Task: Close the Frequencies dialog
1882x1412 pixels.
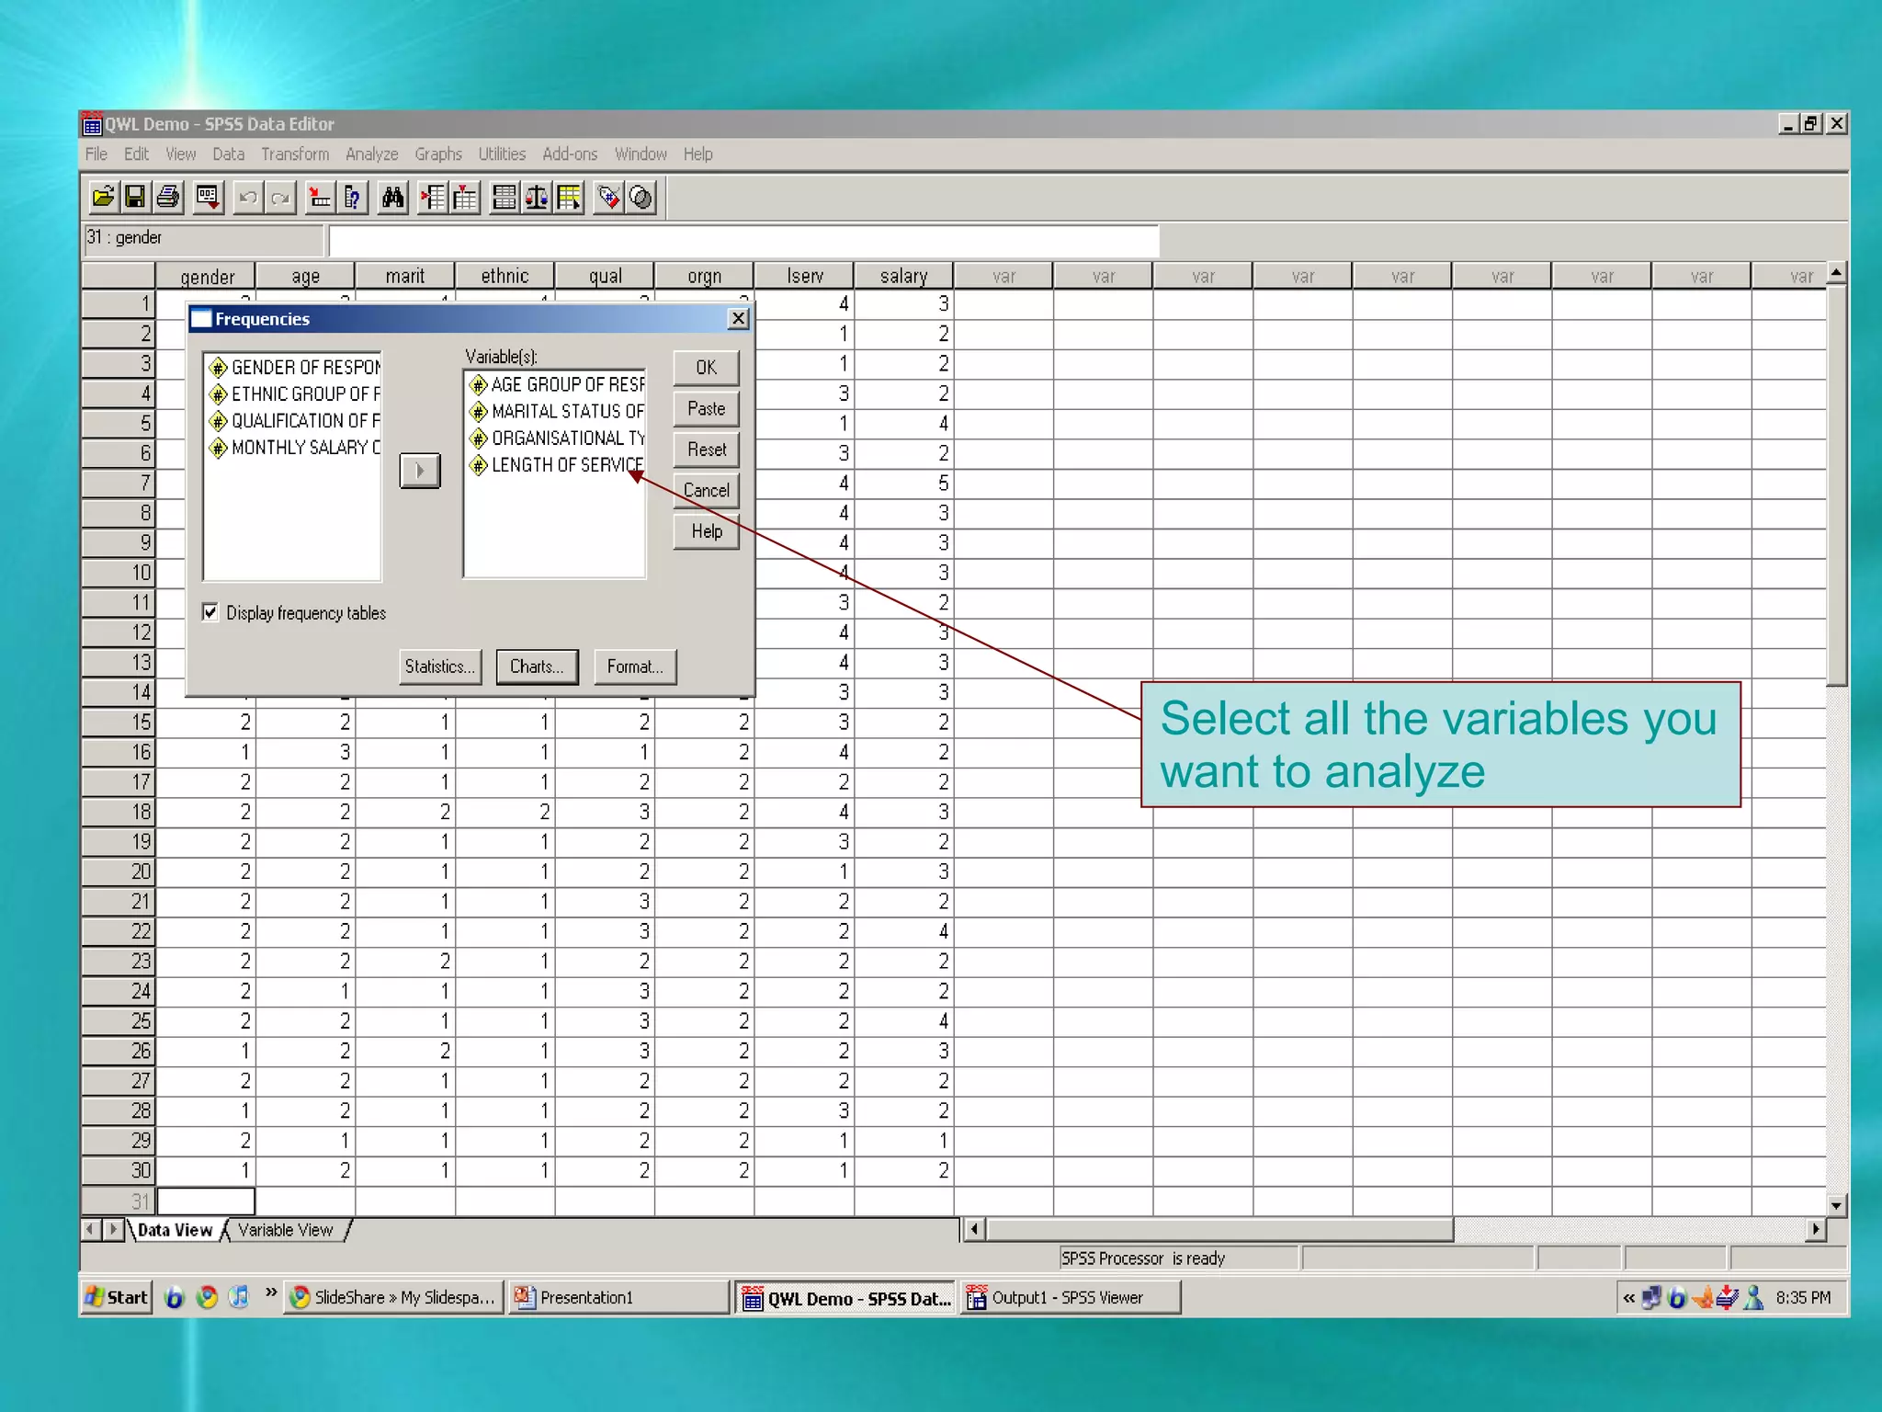Action: pos(738,318)
